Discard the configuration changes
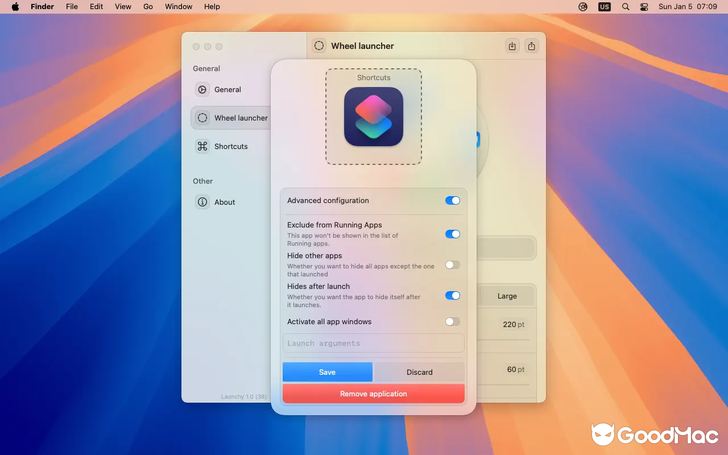This screenshot has width=728, height=455. pyautogui.click(x=420, y=372)
